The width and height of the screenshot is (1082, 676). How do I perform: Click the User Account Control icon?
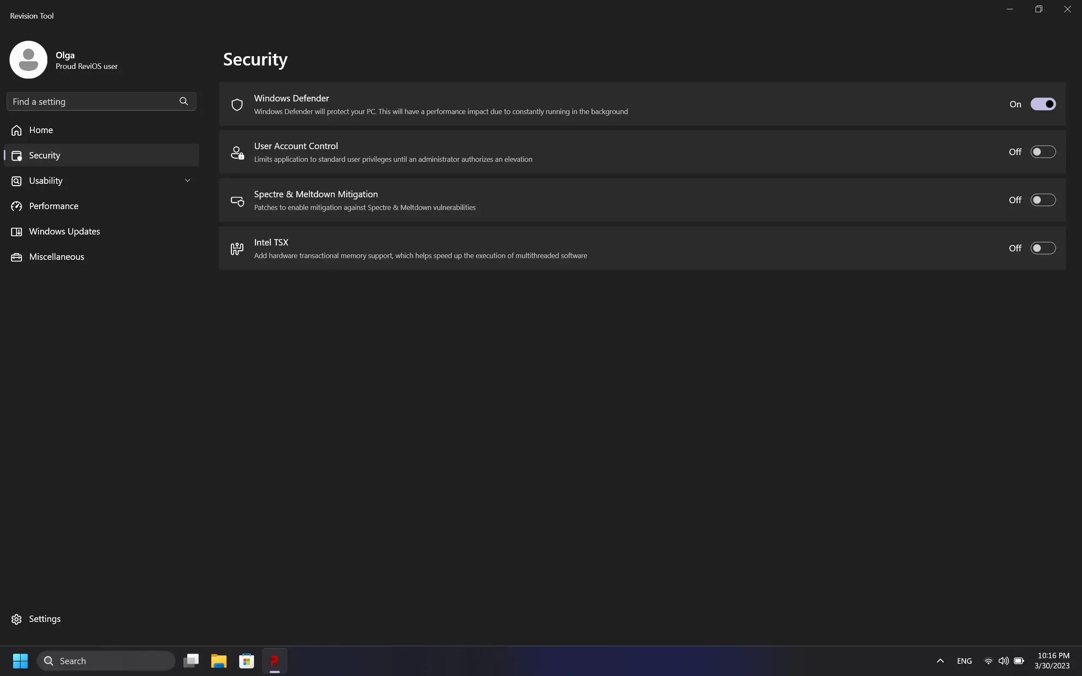tap(237, 153)
